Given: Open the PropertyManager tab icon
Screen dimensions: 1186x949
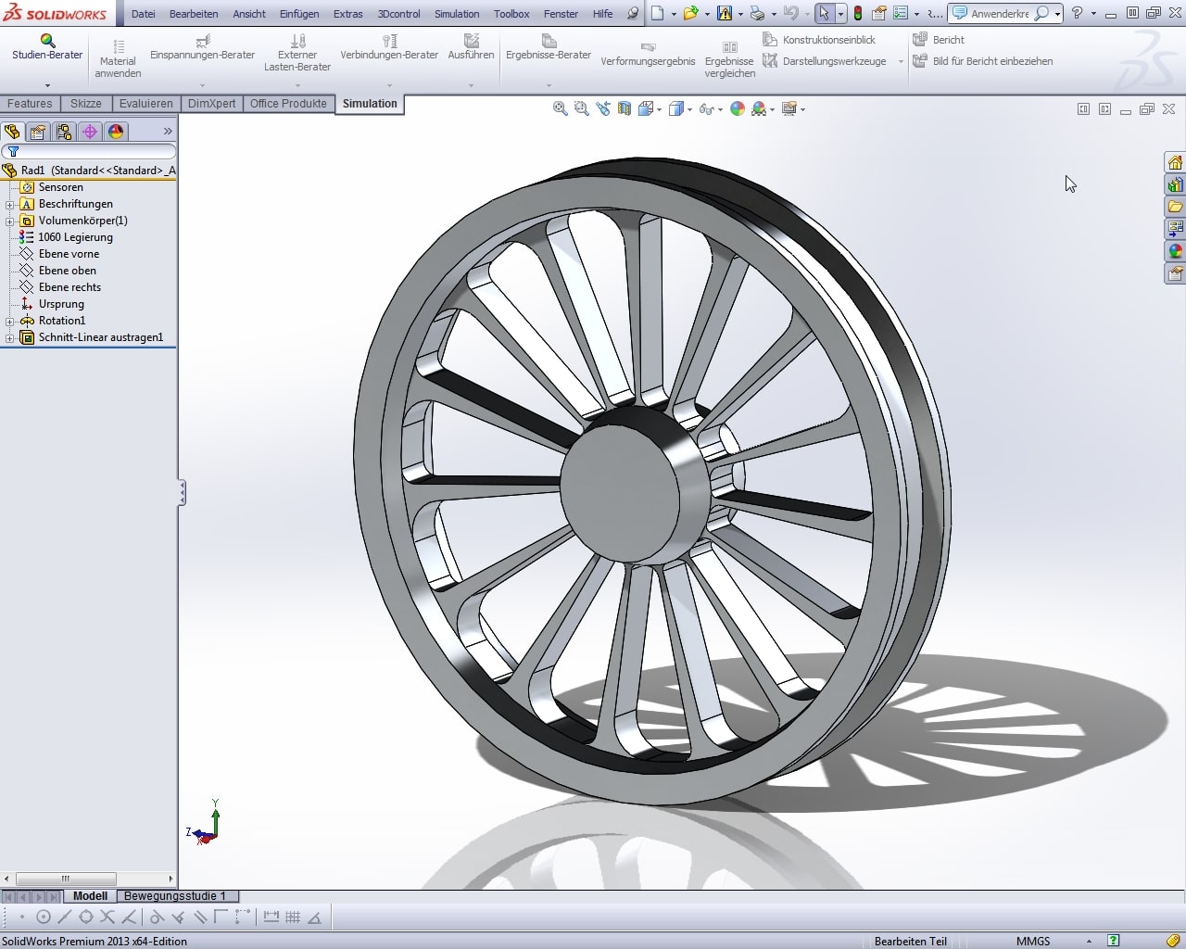Looking at the screenshot, I should [38, 132].
